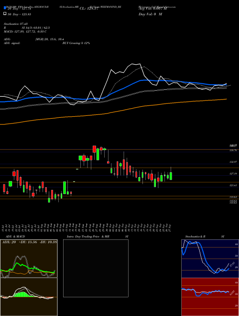Viewport: 239px width, 316px height.
Task: Click the 'Avg Vol: 0.007 M' label
Action: pyautogui.click(x=152, y=9)
